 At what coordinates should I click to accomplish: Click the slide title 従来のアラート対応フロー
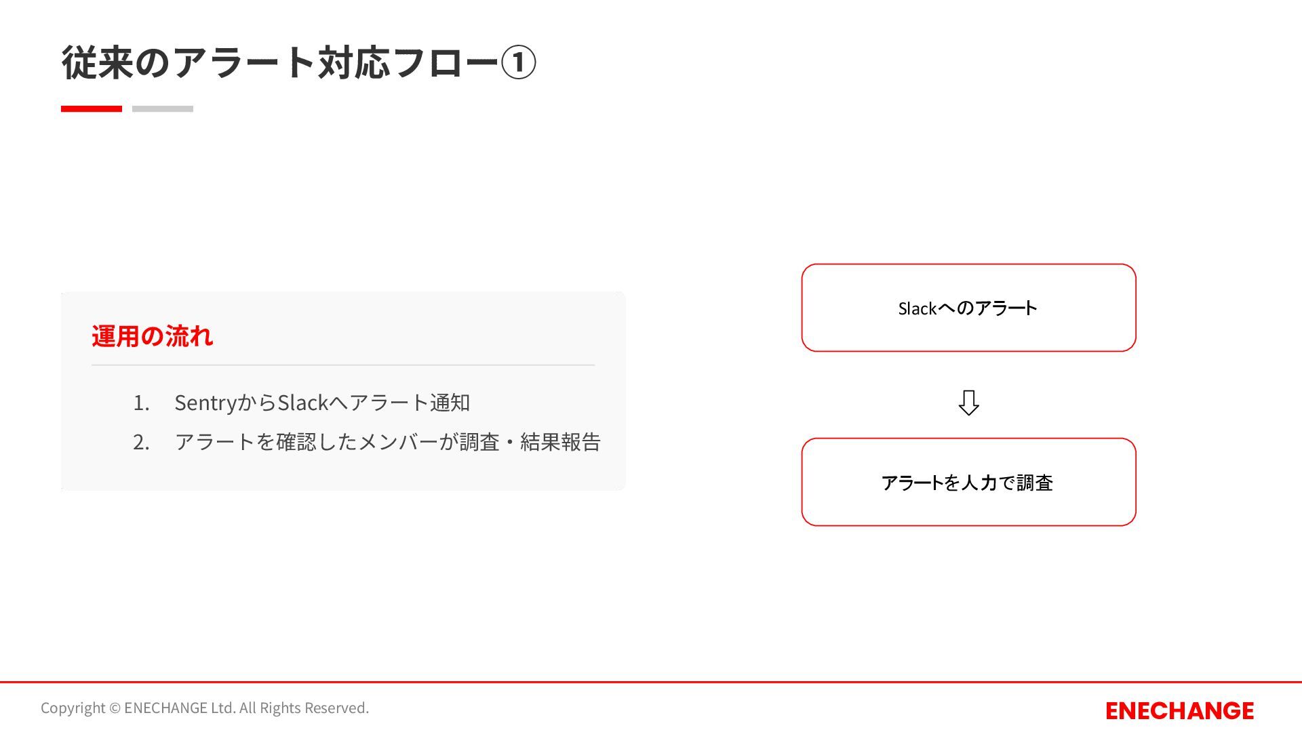coord(279,63)
